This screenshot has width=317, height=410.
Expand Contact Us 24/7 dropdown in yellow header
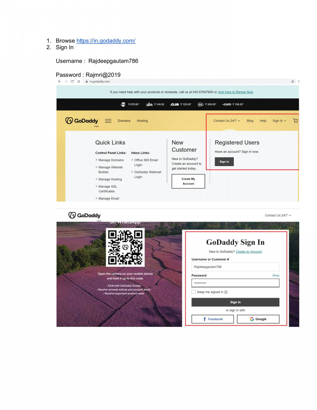tap(227, 121)
